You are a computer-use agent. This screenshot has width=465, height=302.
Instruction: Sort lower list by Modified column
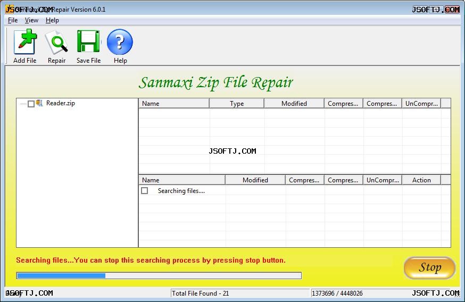(x=255, y=180)
